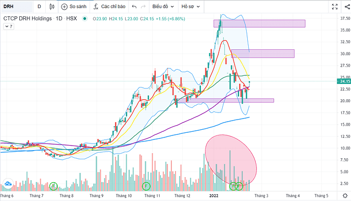Open the candlestick chart style icon
This screenshot has width=351, height=201.
click(52, 7)
